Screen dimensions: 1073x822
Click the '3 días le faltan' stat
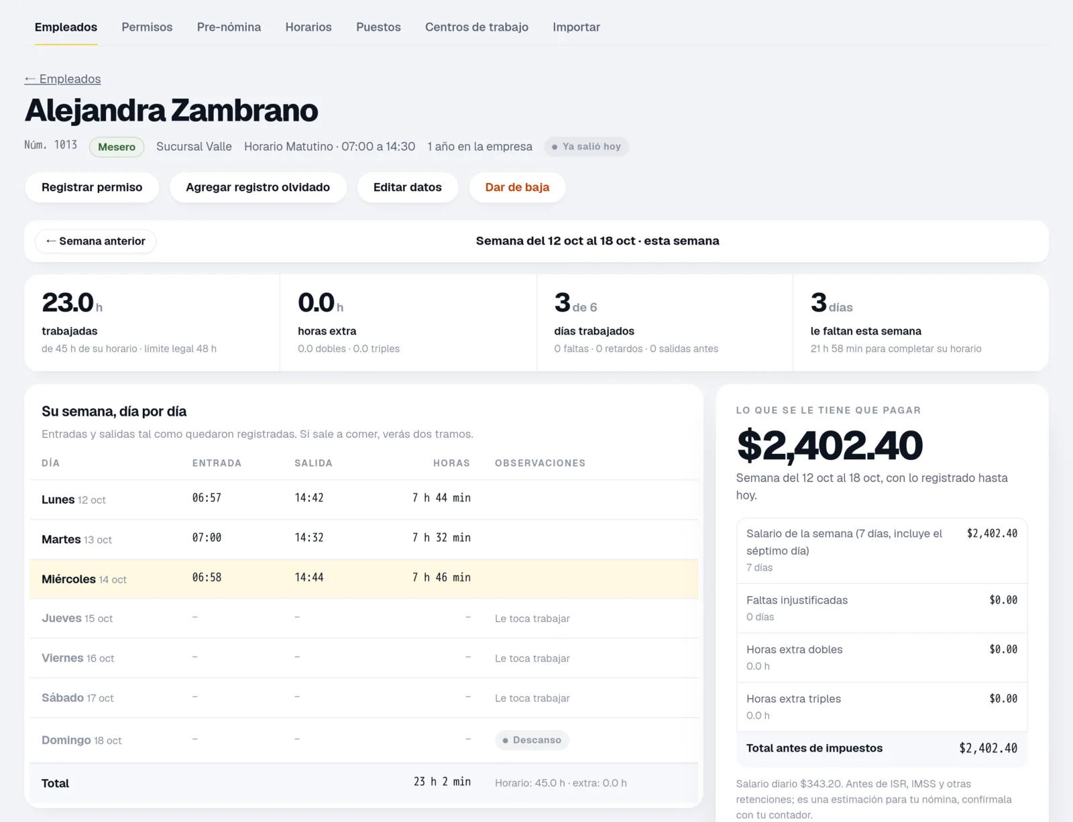pos(921,322)
